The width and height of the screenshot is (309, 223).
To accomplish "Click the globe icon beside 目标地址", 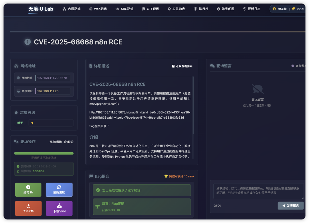I will tap(18, 78).
